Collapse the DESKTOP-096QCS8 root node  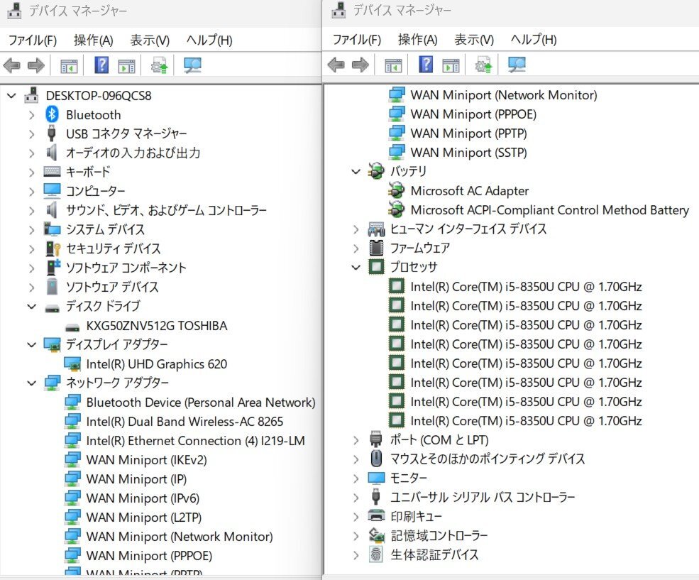pyautogui.click(x=11, y=95)
